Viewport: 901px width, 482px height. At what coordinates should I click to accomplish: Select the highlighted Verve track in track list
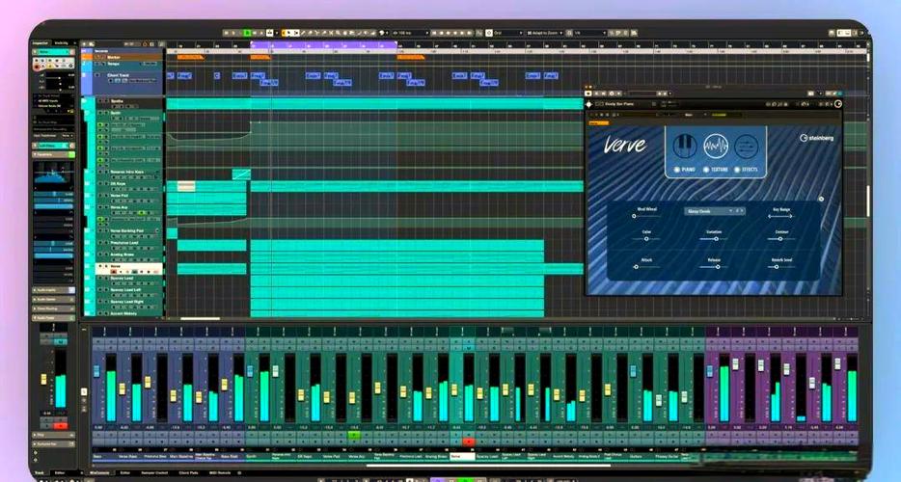click(x=129, y=268)
